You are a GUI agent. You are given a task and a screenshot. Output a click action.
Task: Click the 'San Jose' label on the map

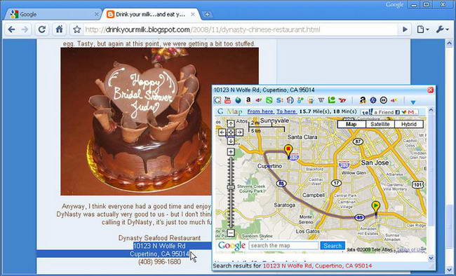375,163
